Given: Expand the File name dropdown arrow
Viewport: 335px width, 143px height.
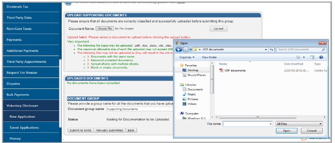Looking at the screenshot, I should 271,124.
